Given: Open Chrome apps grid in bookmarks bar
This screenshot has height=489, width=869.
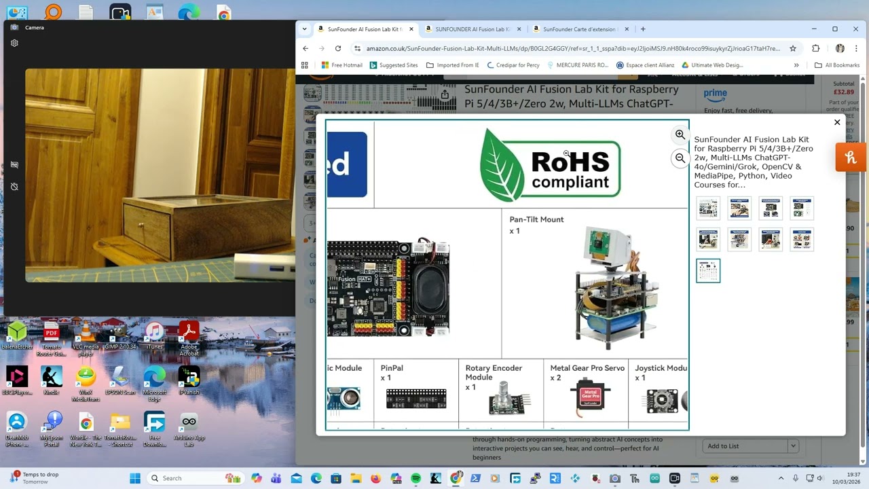Looking at the screenshot, I should (x=305, y=65).
